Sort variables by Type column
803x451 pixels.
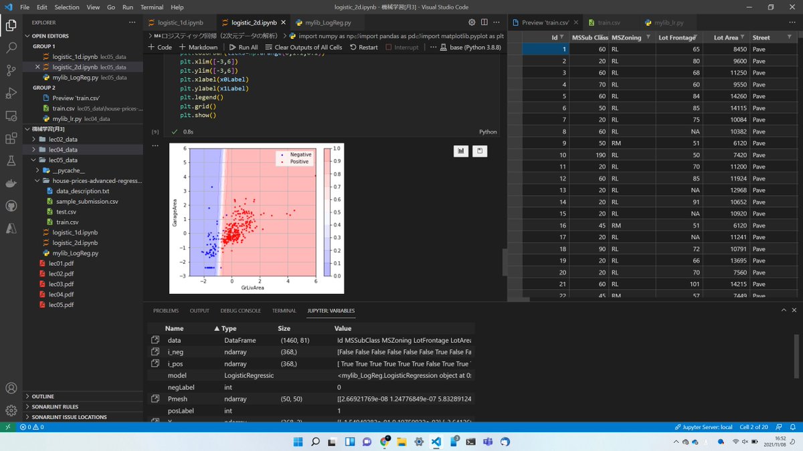tap(229, 329)
